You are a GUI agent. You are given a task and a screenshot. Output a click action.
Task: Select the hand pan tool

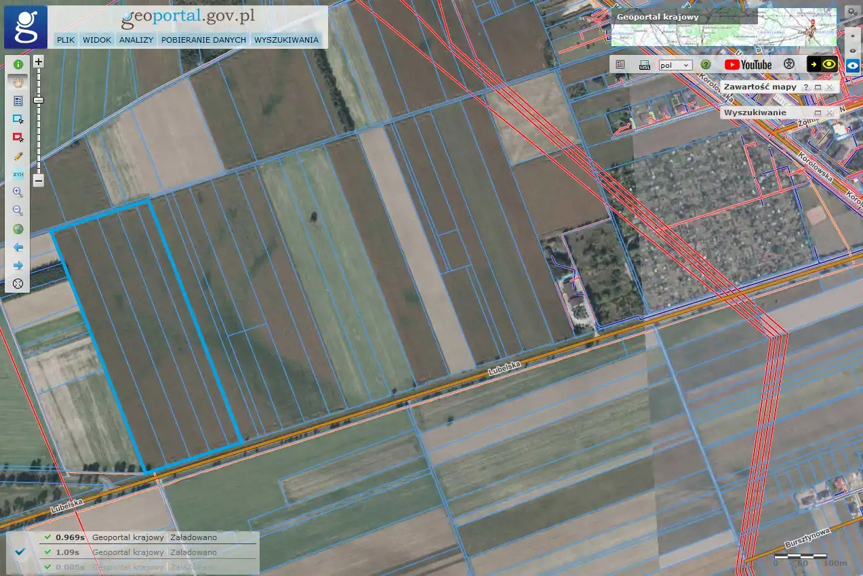[18, 82]
